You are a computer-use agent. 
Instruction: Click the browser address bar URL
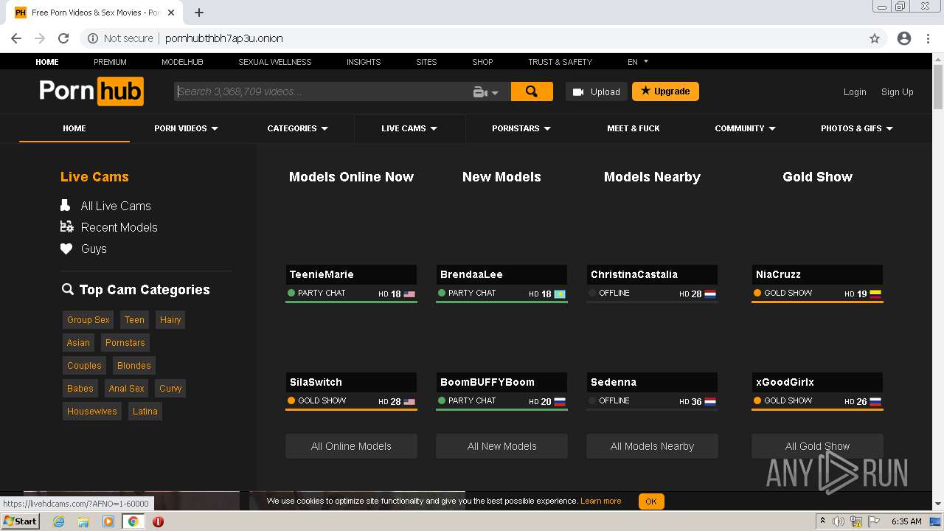pyautogui.click(x=224, y=38)
